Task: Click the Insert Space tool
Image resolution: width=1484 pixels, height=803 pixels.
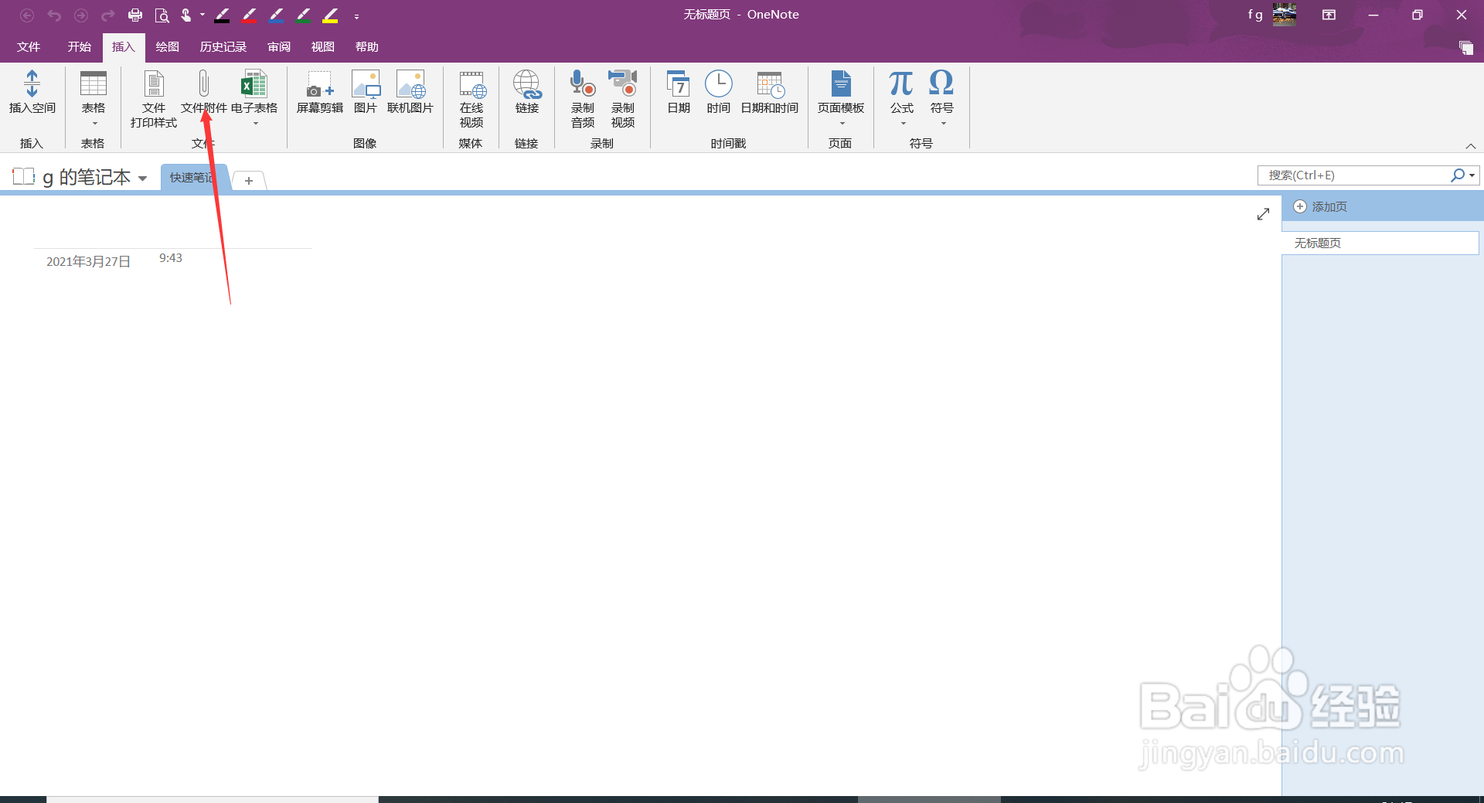Action: pos(32,92)
